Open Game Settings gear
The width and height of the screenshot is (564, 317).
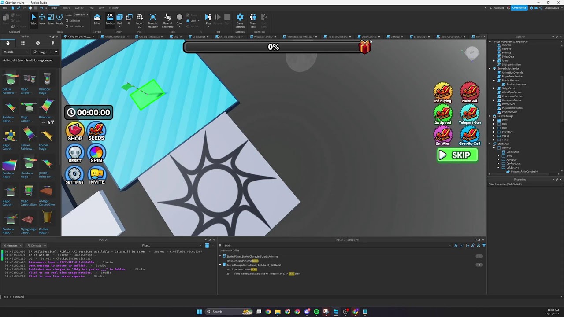[x=240, y=20]
